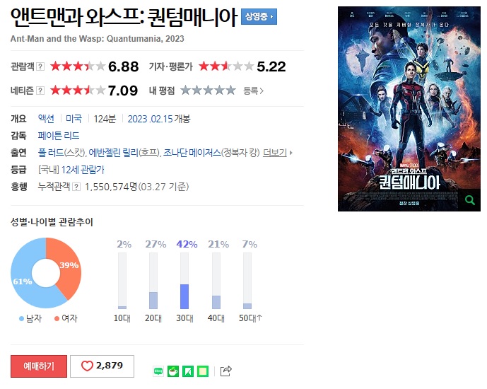The width and height of the screenshot is (487, 389).
Task: Set my rating on 내 평점 stars
Action: [x=208, y=91]
